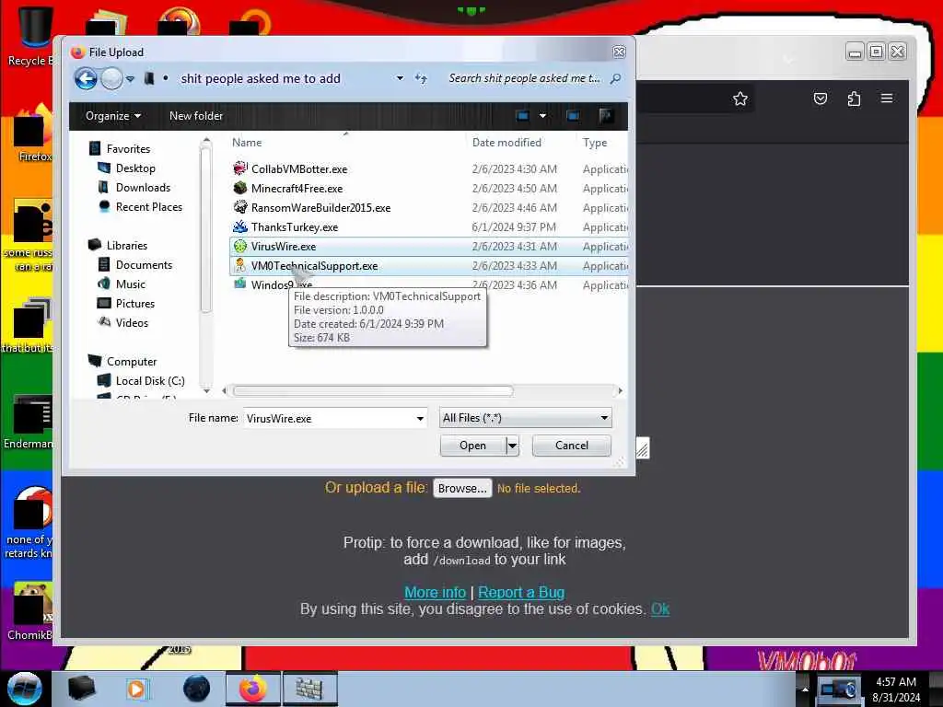Change the view using the views icon
Image resolution: width=943 pixels, height=707 pixels.
coord(523,115)
